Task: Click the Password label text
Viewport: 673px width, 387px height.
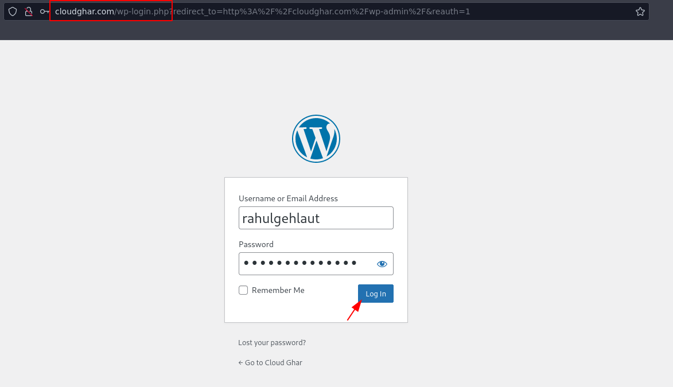Action: tap(256, 244)
